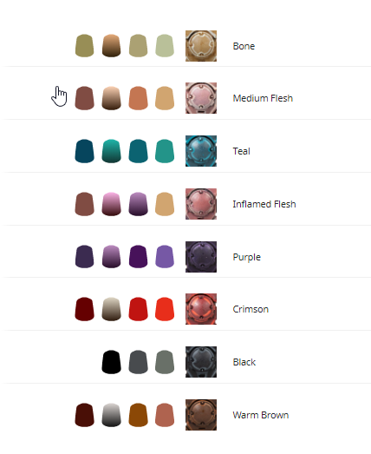
Task: Click the Teal armor preview thumbnail
Action: click(201, 151)
